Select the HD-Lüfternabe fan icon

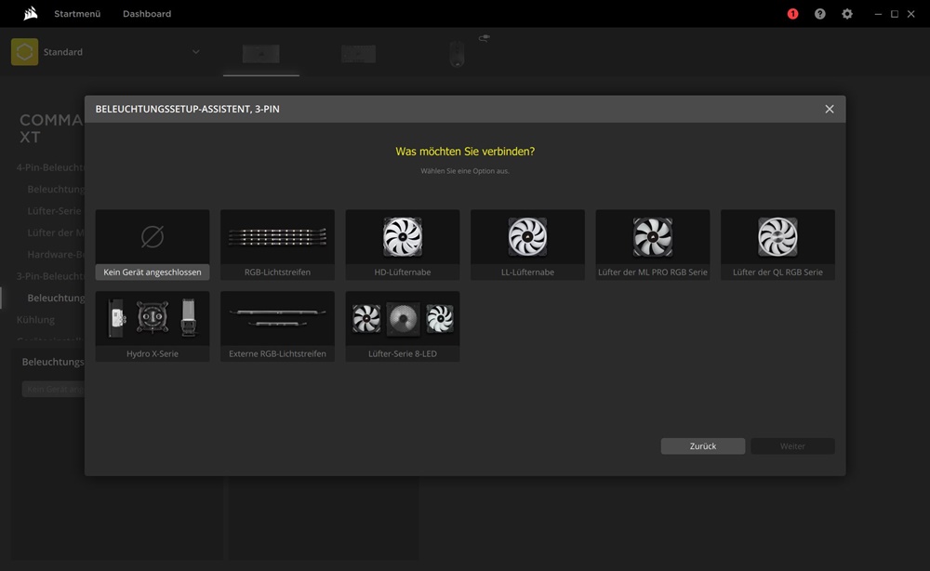coord(402,236)
